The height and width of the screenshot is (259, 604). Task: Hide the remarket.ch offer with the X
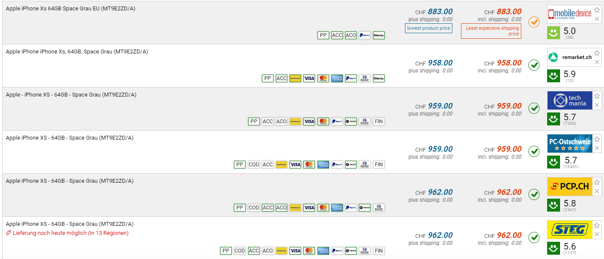pyautogui.click(x=597, y=62)
